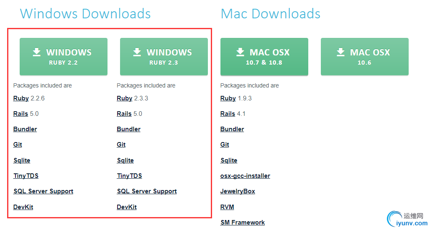Click version text 2.2.6

coord(38,98)
